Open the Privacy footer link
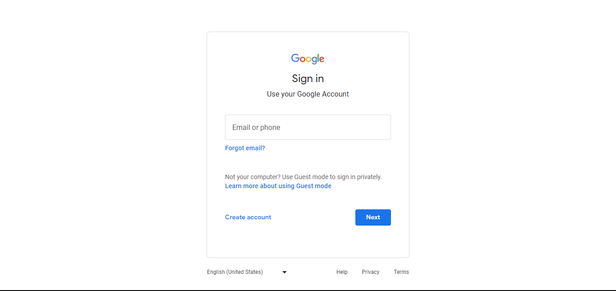 point(371,272)
